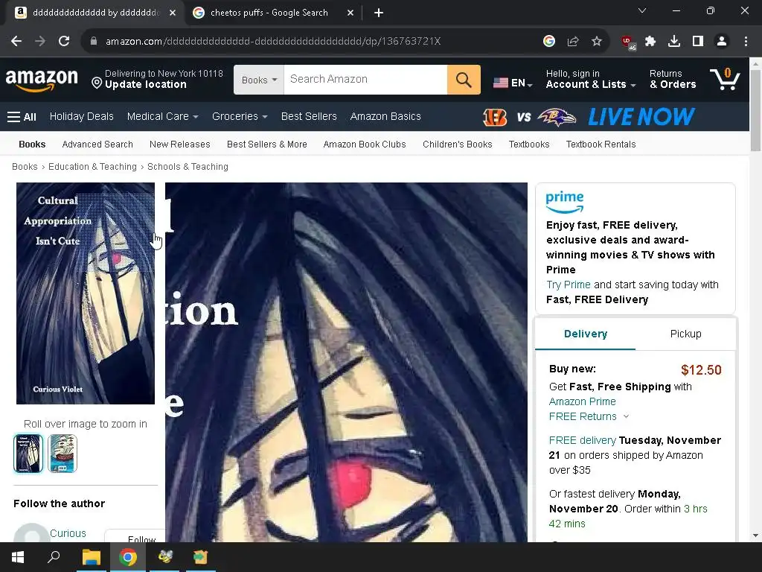View site info lock icon
Screen dimensions: 762x572
point(94,42)
